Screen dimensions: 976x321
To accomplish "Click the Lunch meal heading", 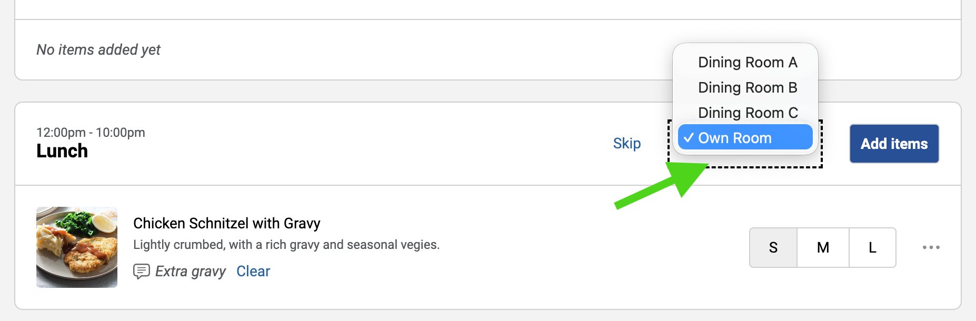I will 62,151.
